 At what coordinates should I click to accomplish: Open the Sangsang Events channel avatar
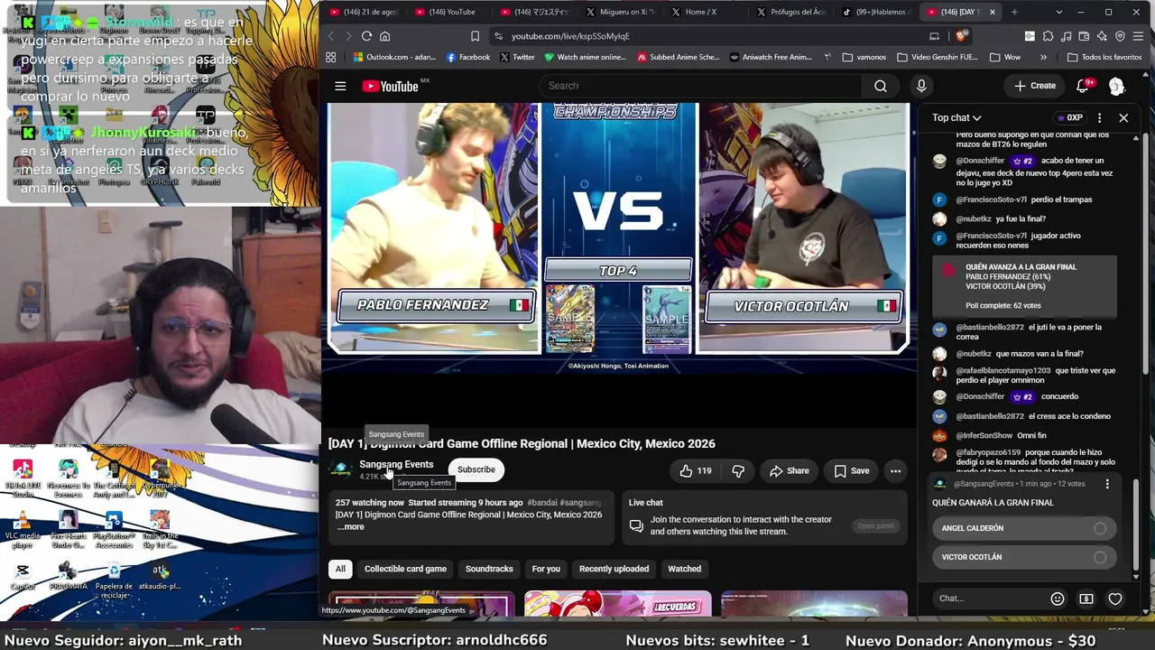340,469
